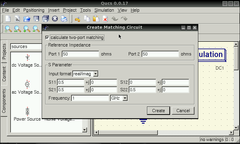Image resolution: width=240 pixels, height=144 pixels.
Task: Click the zoom 1:1 magnifier icon
Action: coord(17,29)
